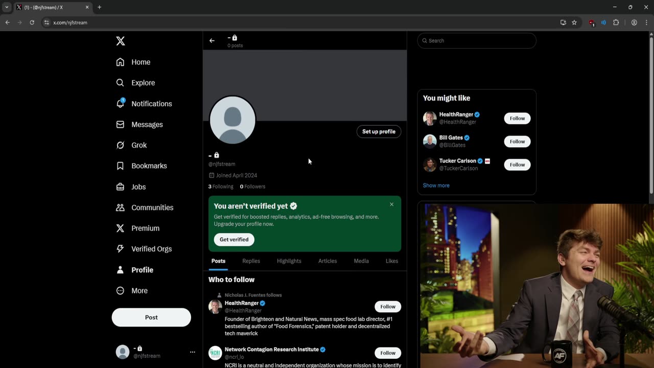The width and height of the screenshot is (654, 368).
Task: Open Grok from the sidebar
Action: [131, 145]
